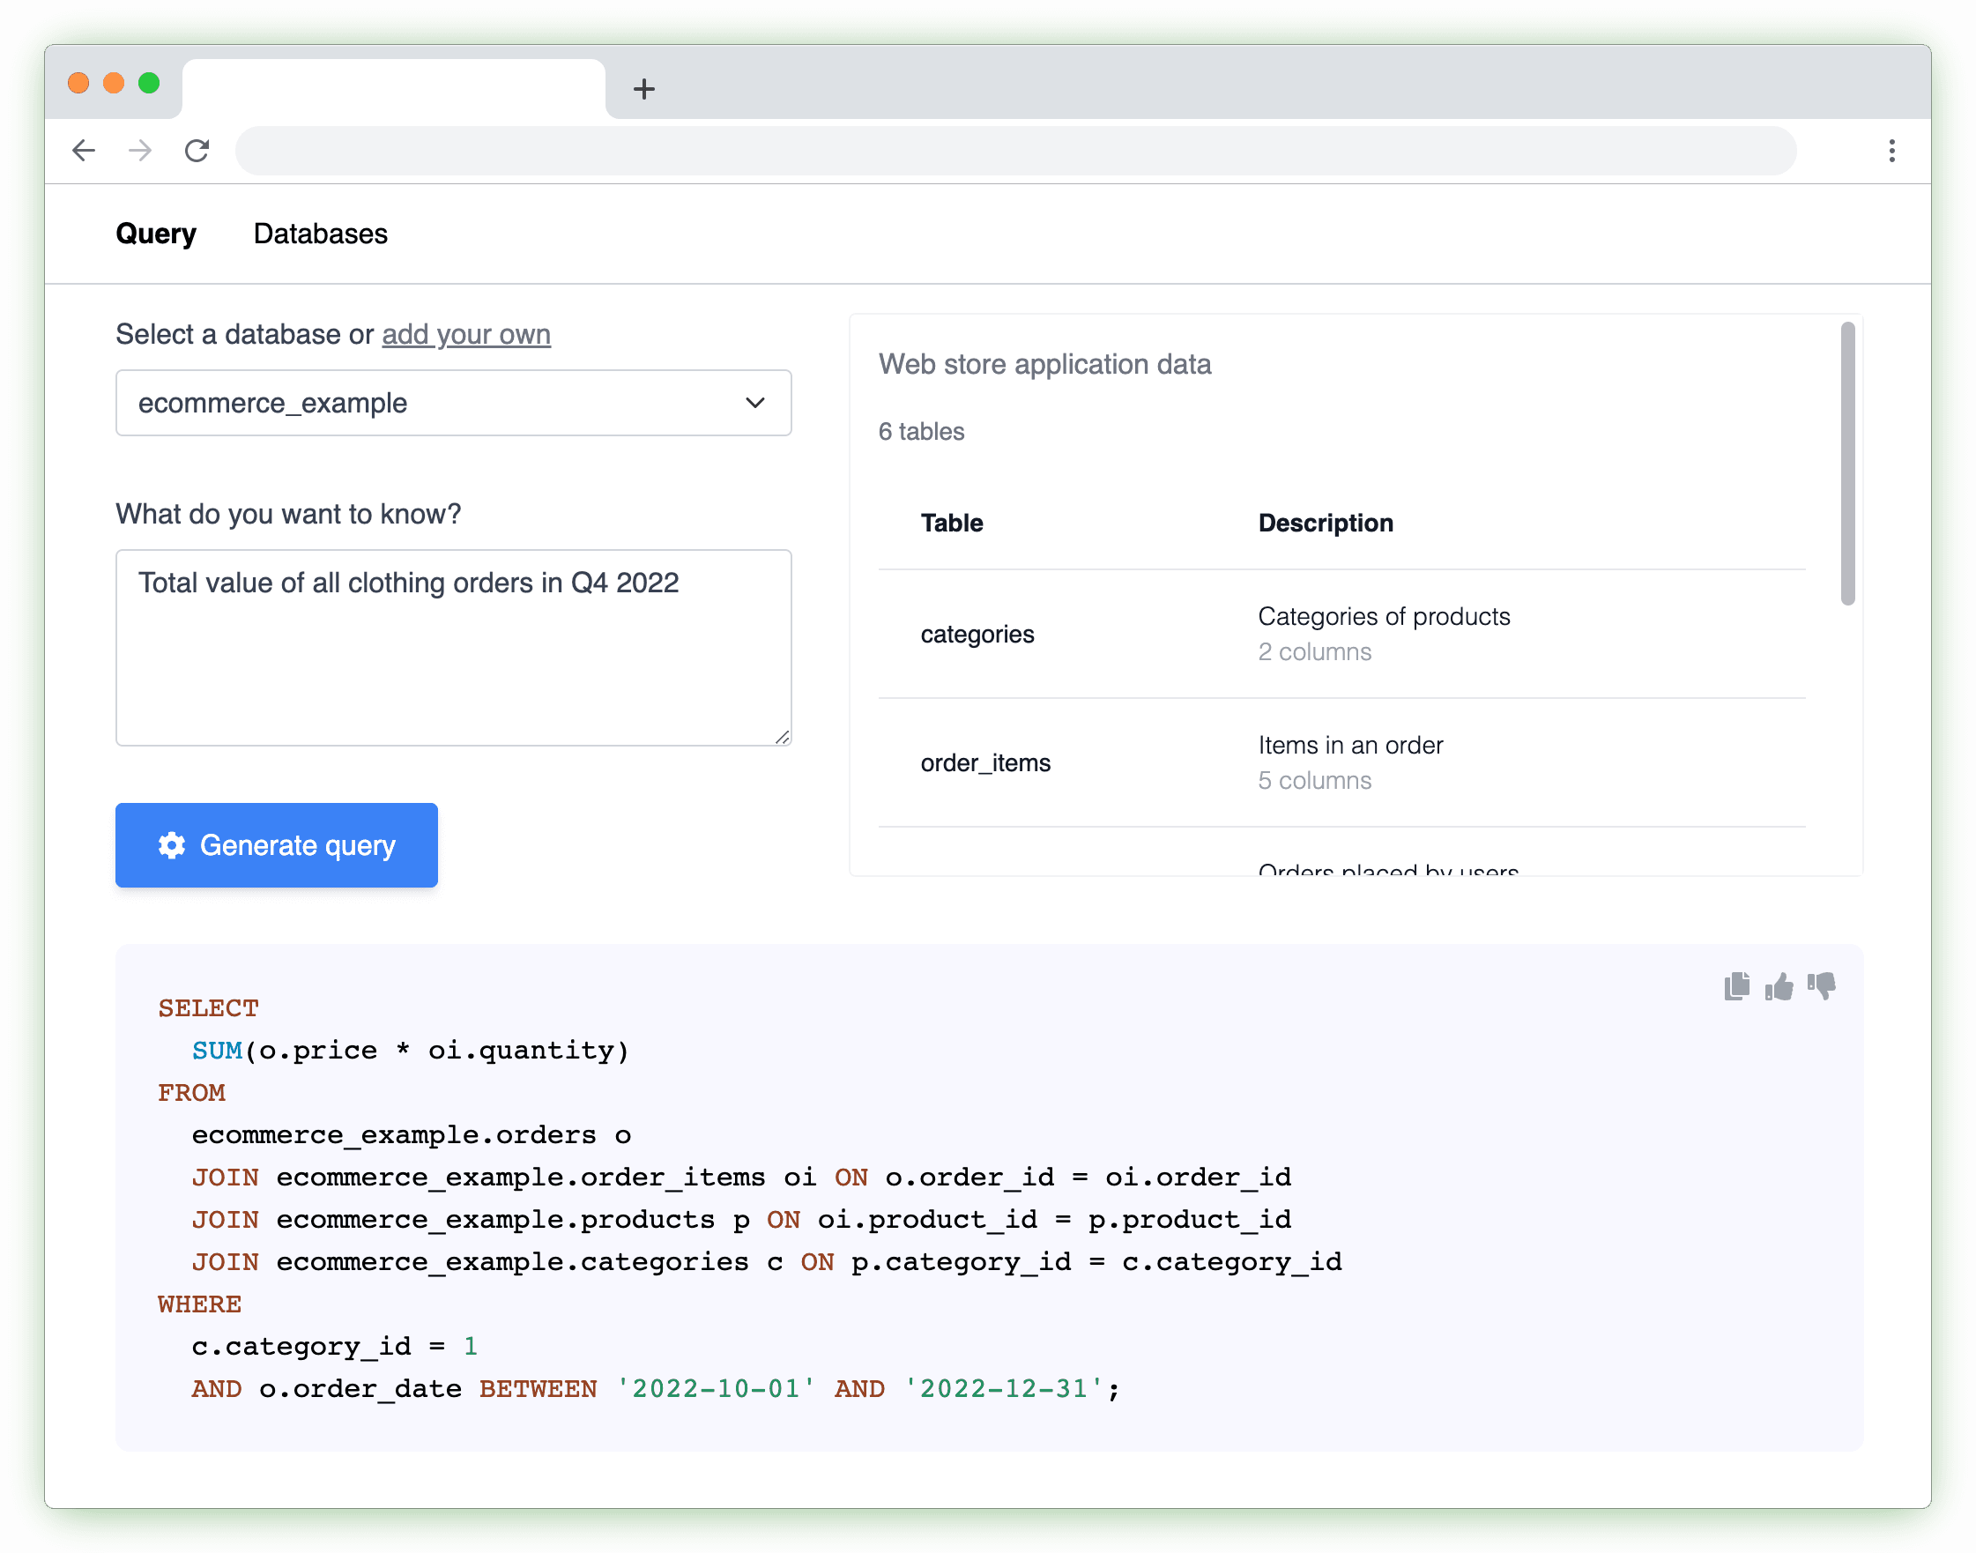This screenshot has height=1553, width=1976.
Task: Reload the current page
Action: pos(197,150)
